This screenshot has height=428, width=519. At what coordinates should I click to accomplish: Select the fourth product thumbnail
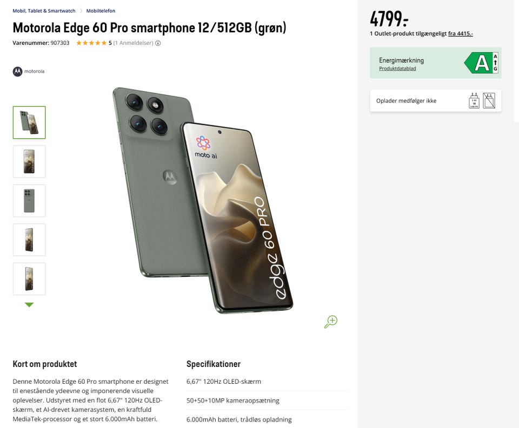tap(29, 240)
